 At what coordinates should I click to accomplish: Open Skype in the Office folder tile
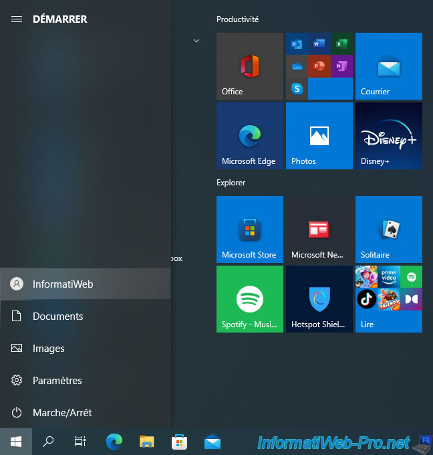coord(297,89)
